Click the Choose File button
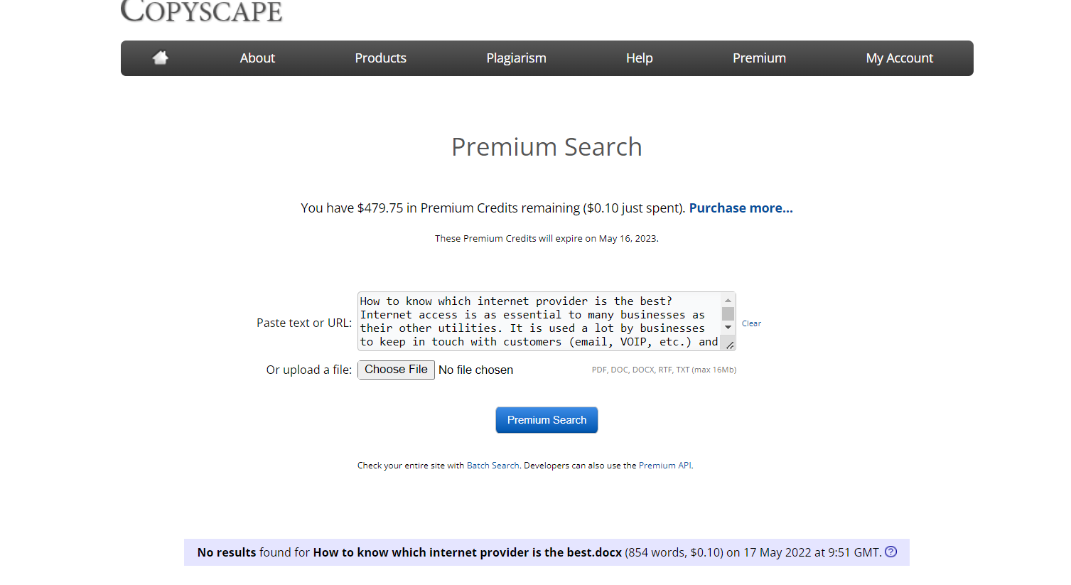The image size is (1071, 585). pos(396,370)
